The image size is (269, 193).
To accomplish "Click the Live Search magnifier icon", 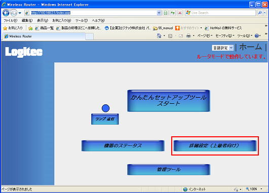I will click(x=260, y=13).
